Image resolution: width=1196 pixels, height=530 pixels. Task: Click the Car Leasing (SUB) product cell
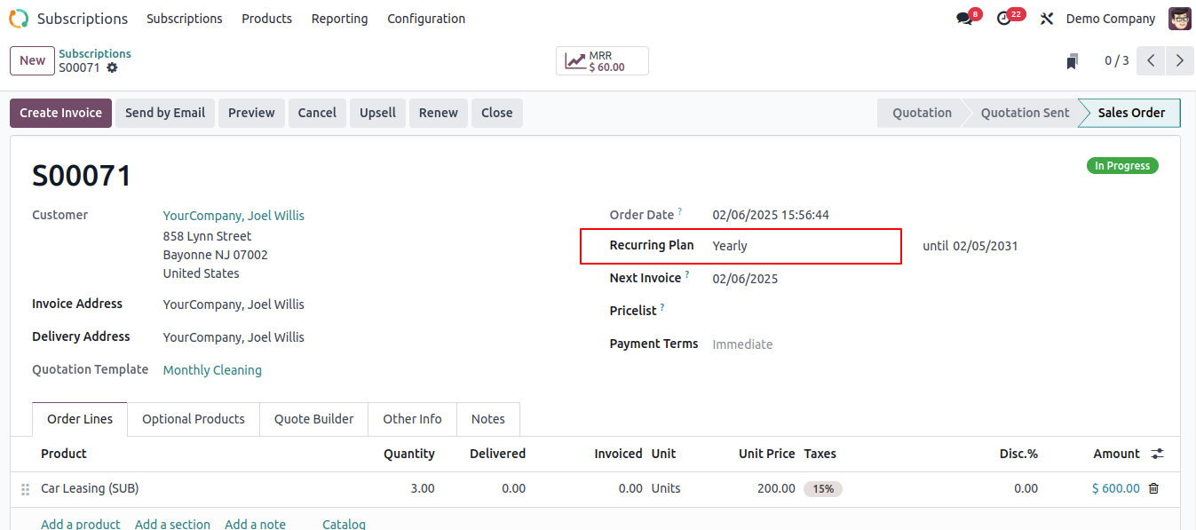[x=90, y=488]
